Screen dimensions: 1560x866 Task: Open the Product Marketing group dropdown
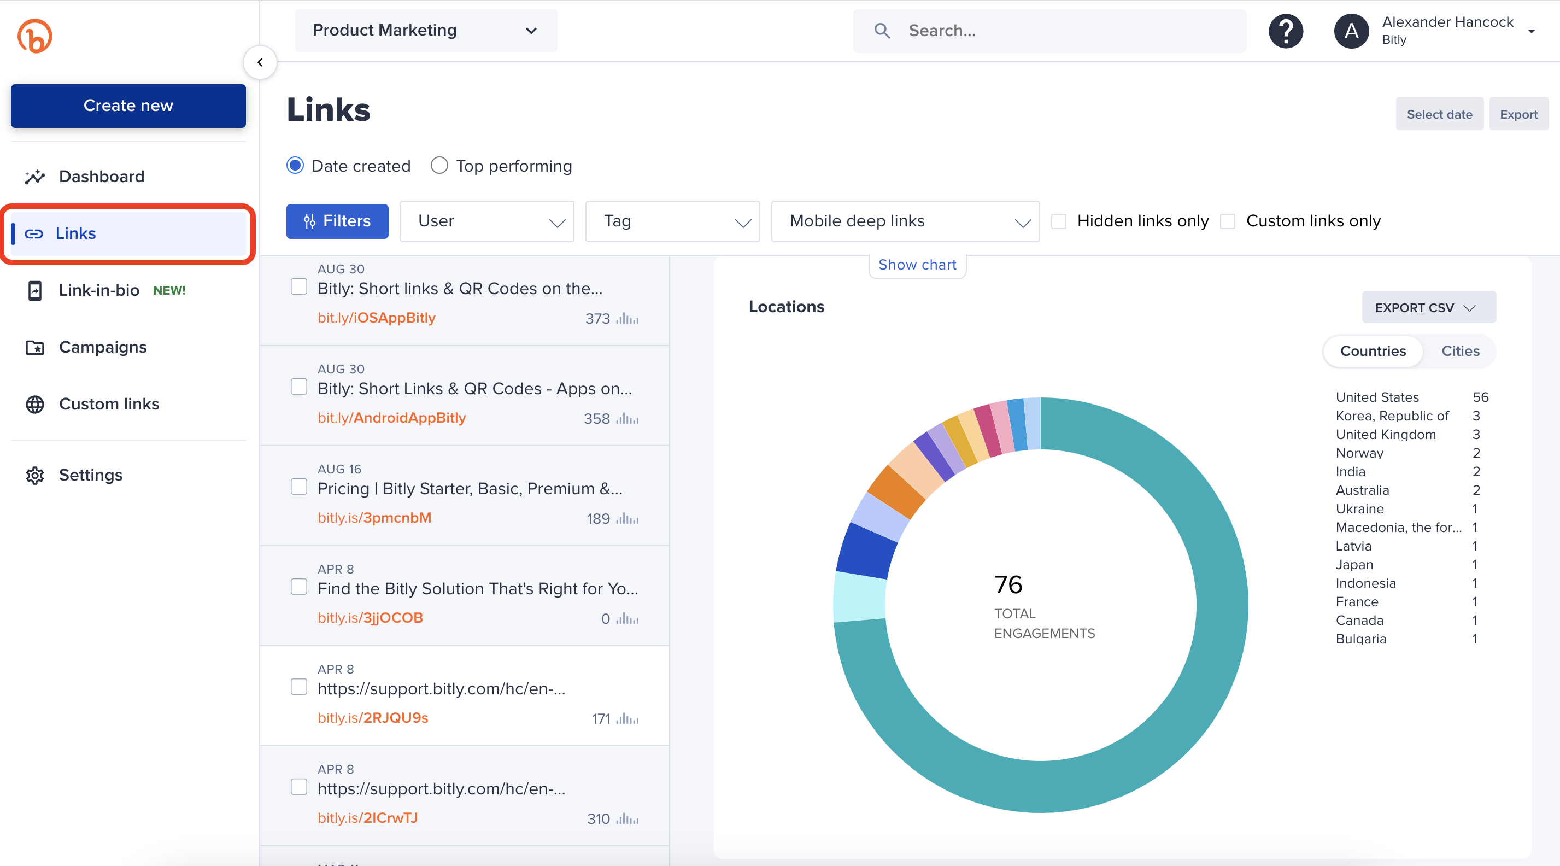pyautogui.click(x=426, y=30)
